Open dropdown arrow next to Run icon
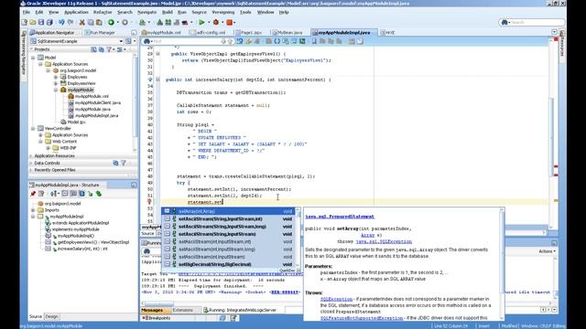Viewport: 586px width, 329px height. [x=209, y=22]
